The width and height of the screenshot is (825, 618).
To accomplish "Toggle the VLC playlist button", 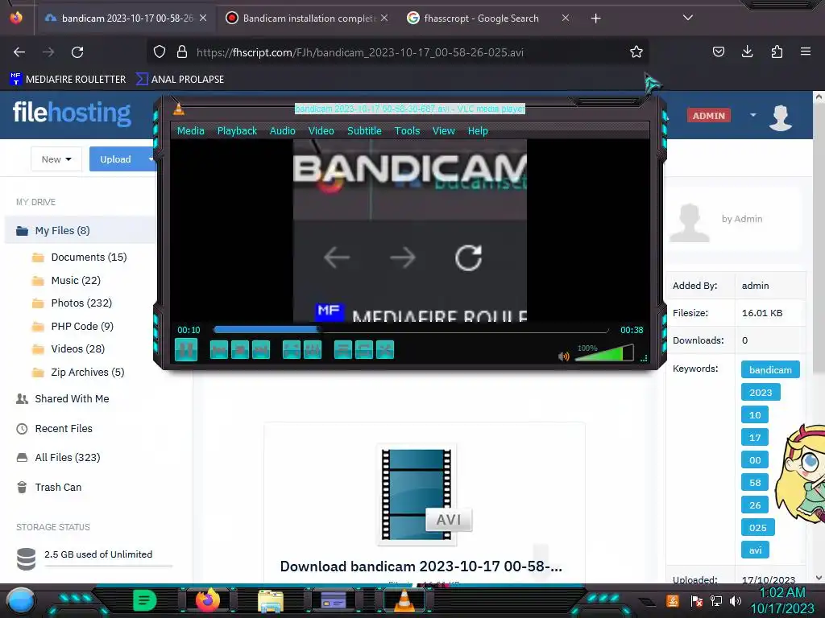I will [x=343, y=350].
